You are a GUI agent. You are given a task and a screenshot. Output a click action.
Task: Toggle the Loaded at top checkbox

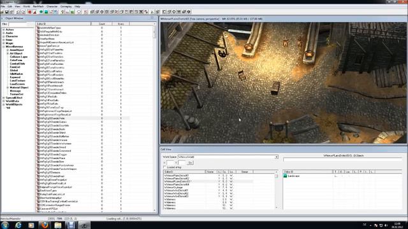[164, 167]
